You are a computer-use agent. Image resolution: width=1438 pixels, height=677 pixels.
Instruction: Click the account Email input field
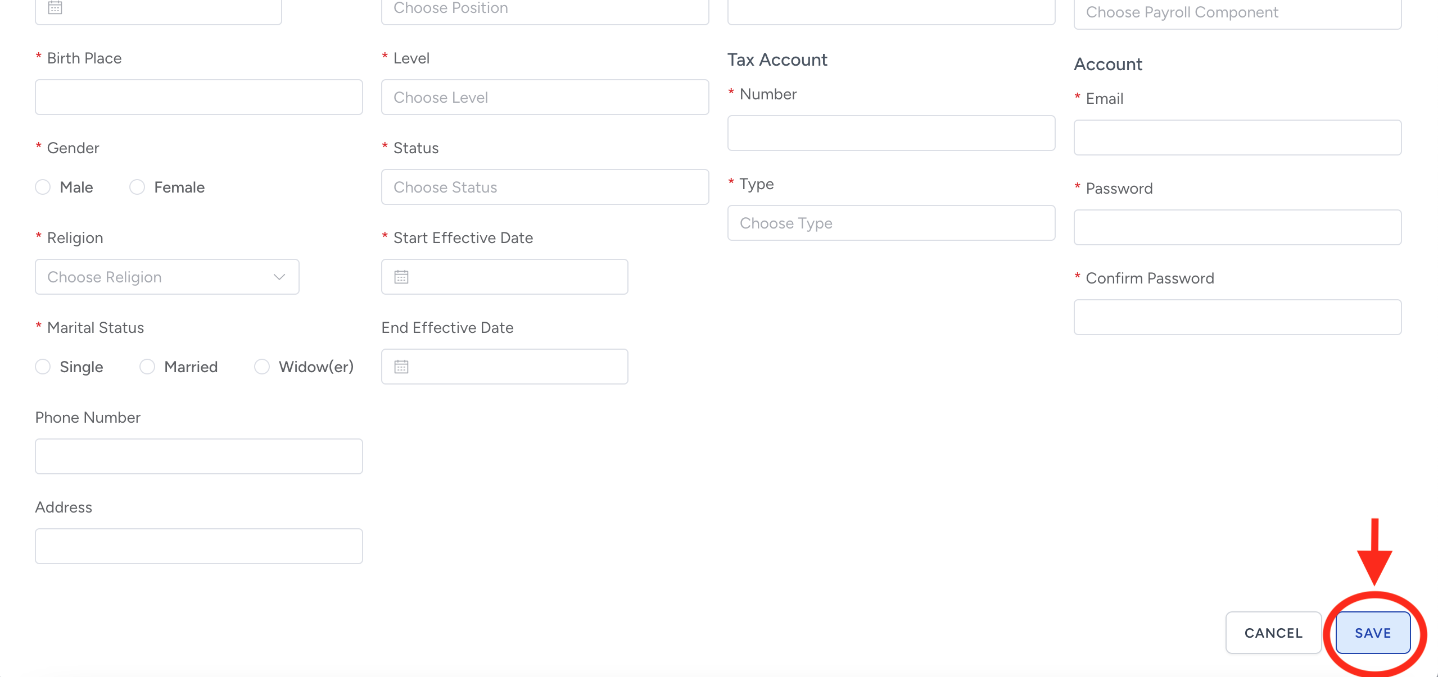(x=1237, y=138)
